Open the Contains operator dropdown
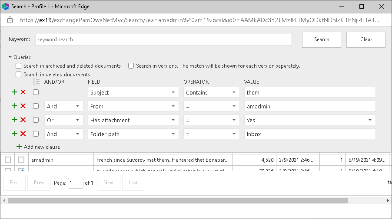 [211, 92]
